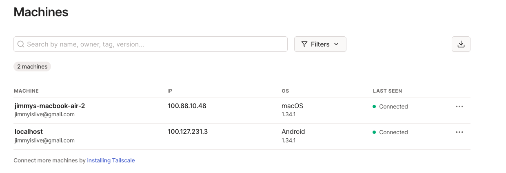506x173 pixels.
Task: Click the MACHINE column header
Action: coord(26,91)
